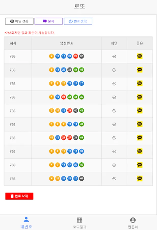This screenshot has width=157, height=230.
Task: Click the 메일 전송 button
Action: tap(19, 21)
